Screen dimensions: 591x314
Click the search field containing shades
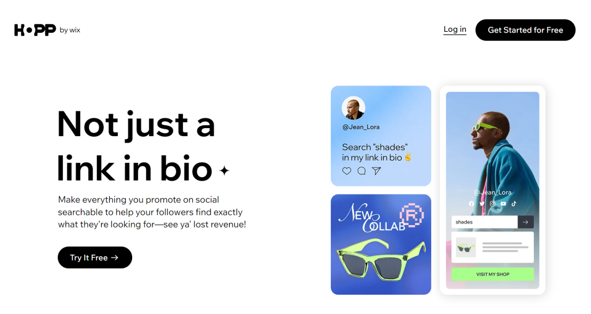[485, 222]
